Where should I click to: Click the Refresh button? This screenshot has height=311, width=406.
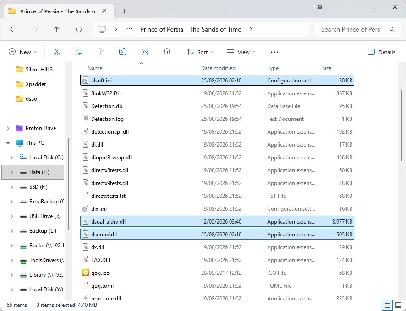[79, 29]
